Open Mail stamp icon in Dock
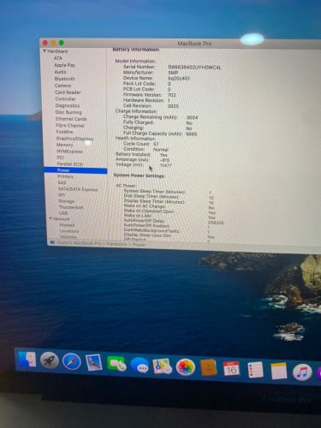The height and width of the screenshot is (428, 321). click(94, 363)
